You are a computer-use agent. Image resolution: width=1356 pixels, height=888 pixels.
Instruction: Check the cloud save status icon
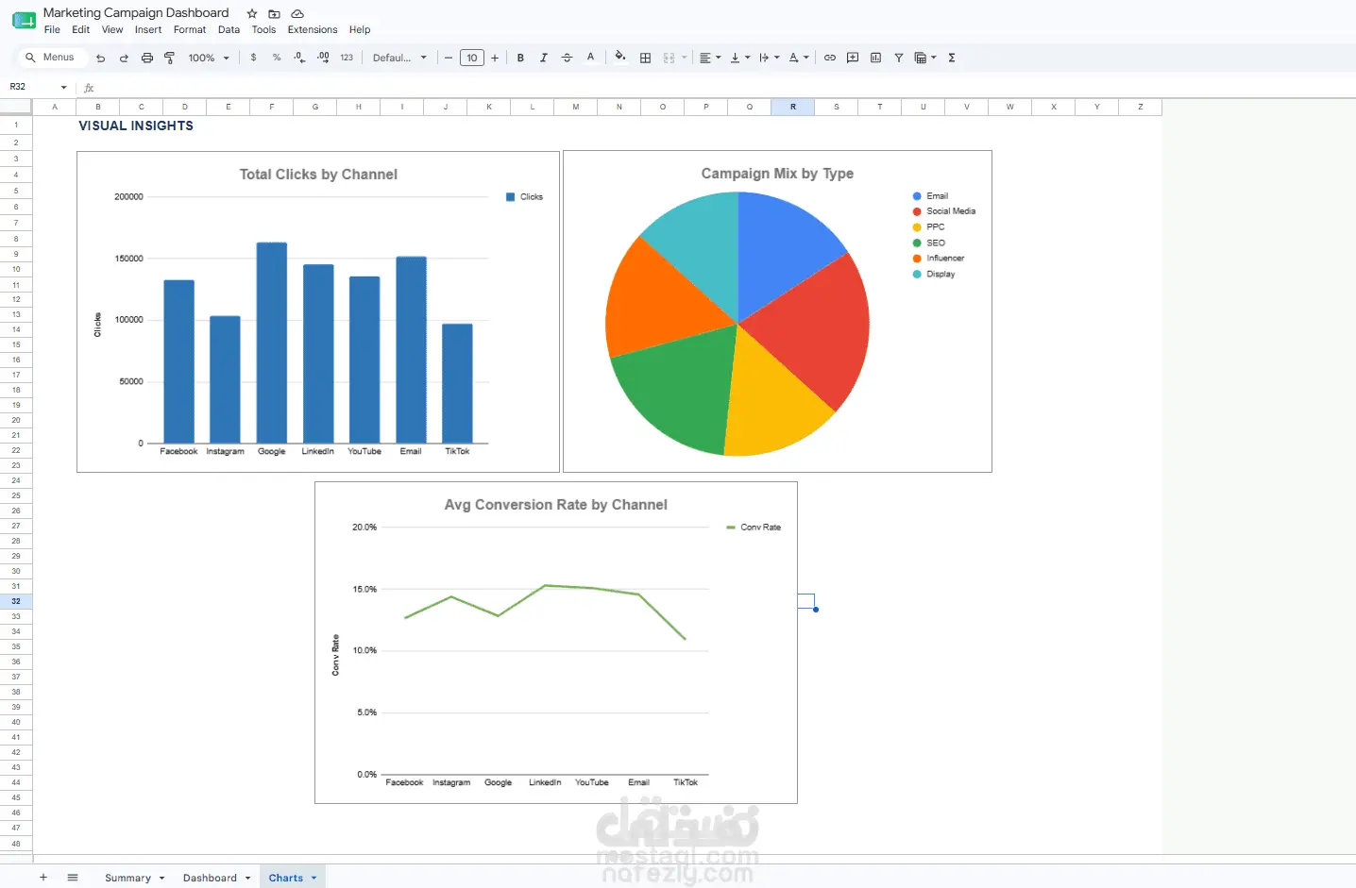point(297,14)
